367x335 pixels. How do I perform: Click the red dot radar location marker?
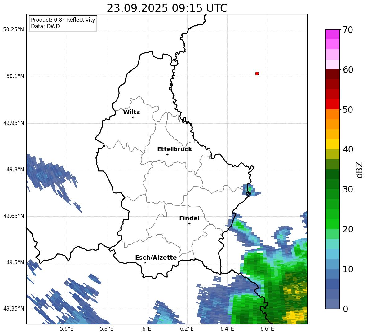pos(257,73)
